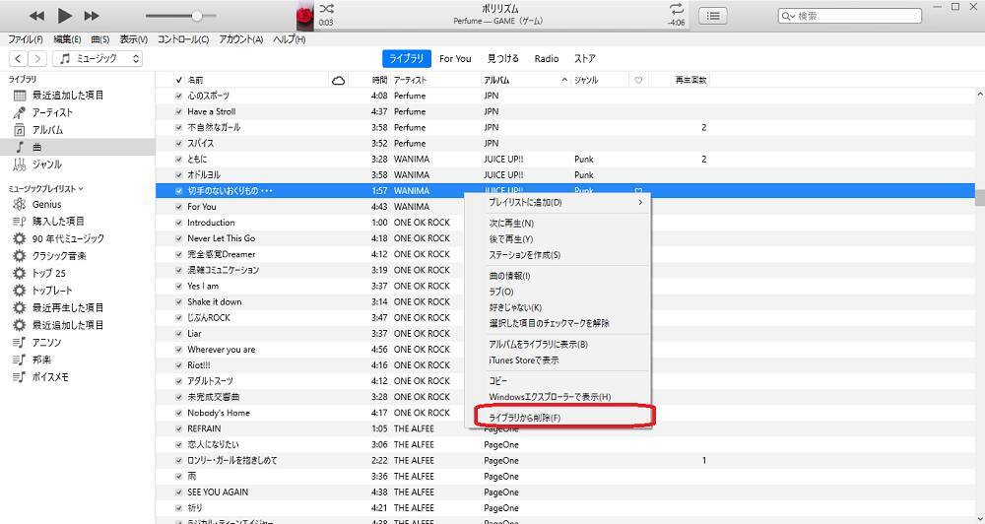This screenshot has width=985, height=524.
Task: Open Genius in the sidebar
Action: click(x=46, y=204)
